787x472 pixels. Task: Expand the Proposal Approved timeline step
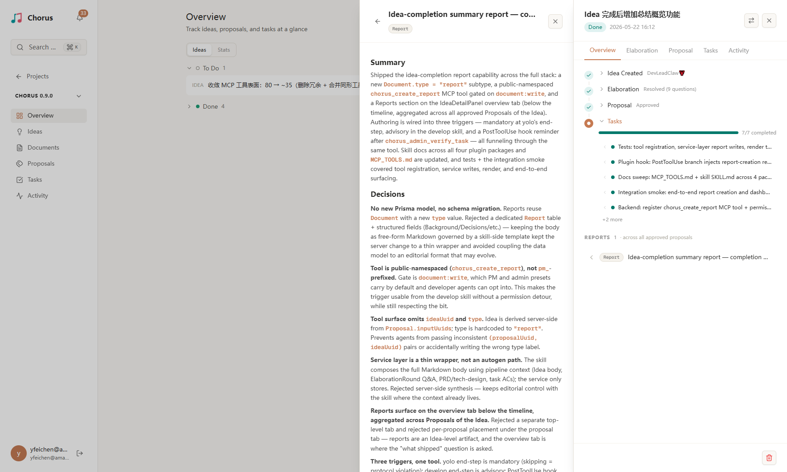(602, 105)
